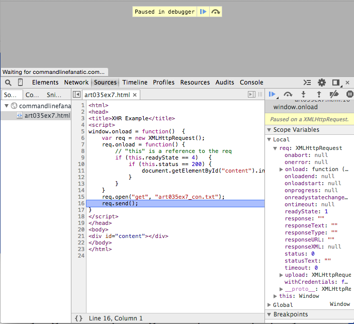Hide the debugger sidebar pane

coord(251,95)
